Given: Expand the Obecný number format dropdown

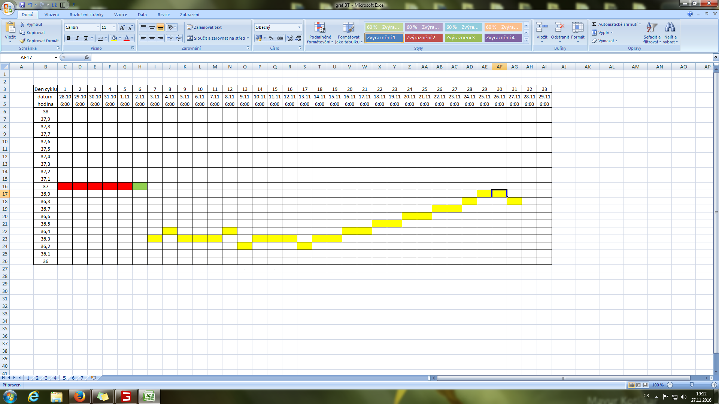Looking at the screenshot, I should coord(299,27).
